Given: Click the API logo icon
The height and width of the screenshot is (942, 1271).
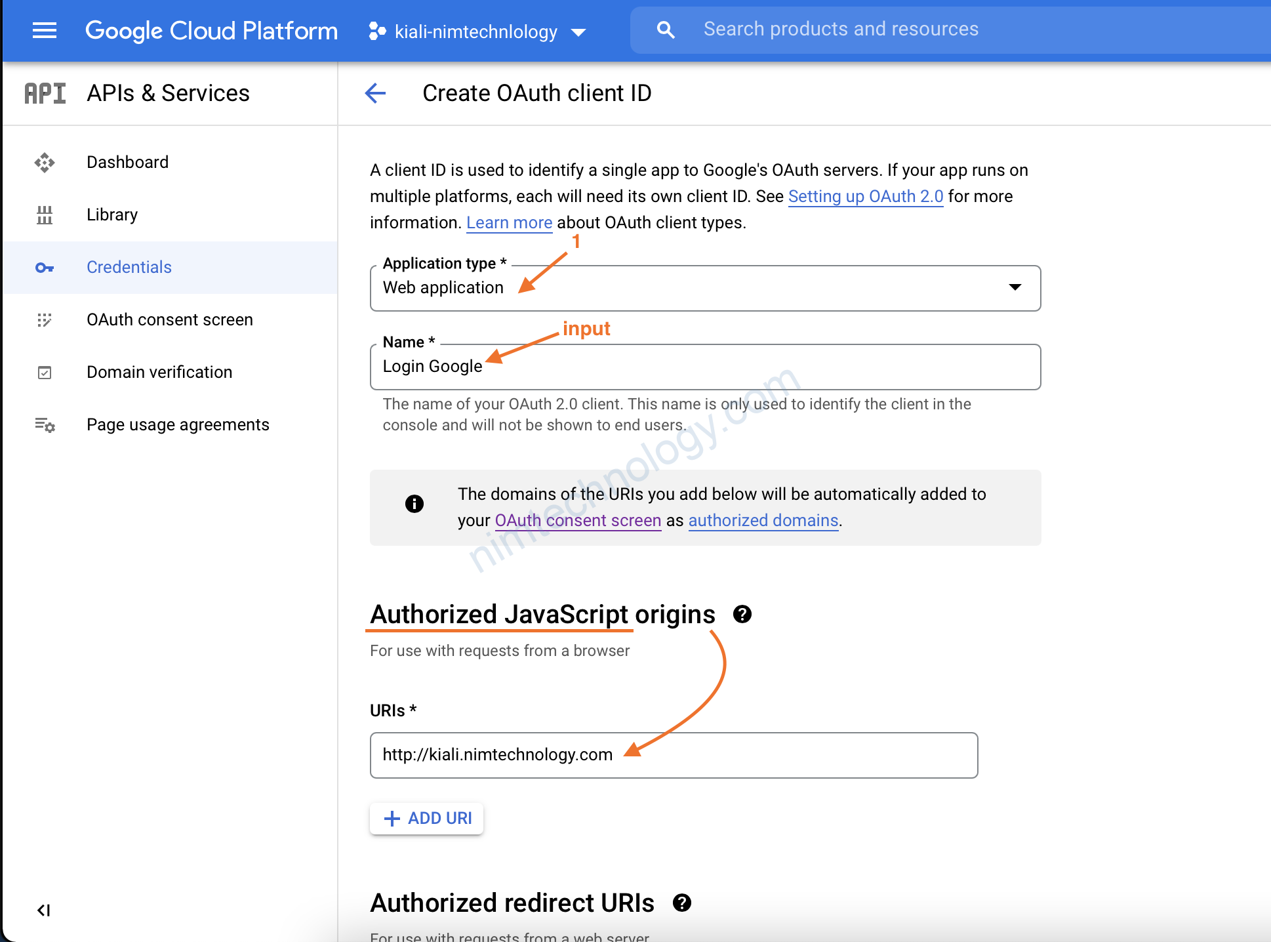Looking at the screenshot, I should [45, 93].
